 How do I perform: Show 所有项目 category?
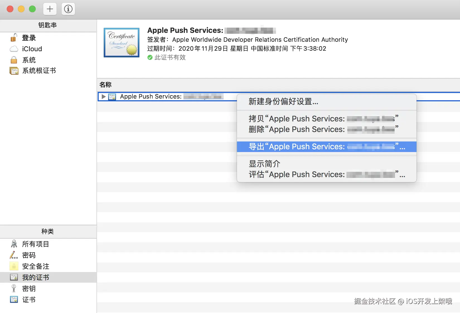point(48,244)
